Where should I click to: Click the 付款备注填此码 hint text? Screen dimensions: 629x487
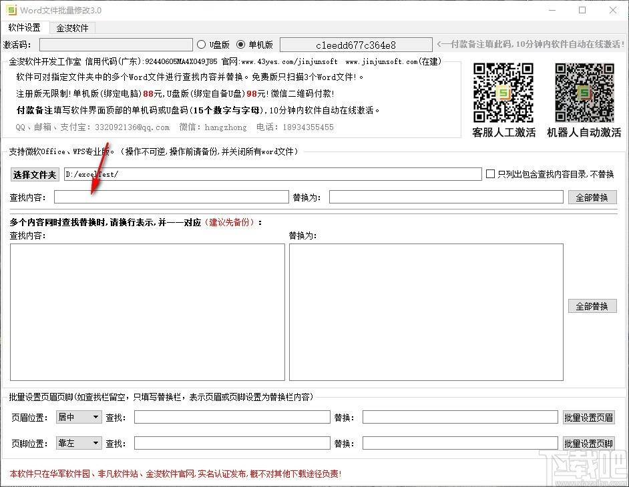pos(531,44)
